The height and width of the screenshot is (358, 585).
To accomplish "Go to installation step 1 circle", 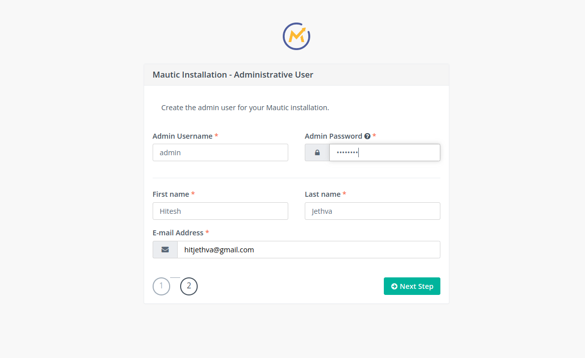I will coord(161,286).
